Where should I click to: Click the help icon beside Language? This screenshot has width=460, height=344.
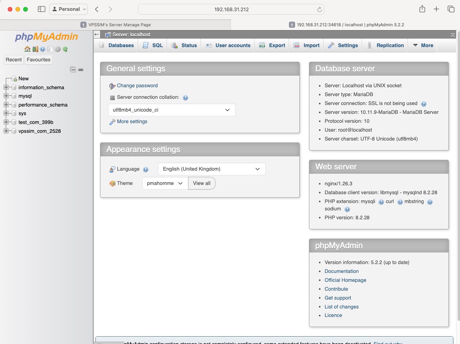click(x=146, y=169)
